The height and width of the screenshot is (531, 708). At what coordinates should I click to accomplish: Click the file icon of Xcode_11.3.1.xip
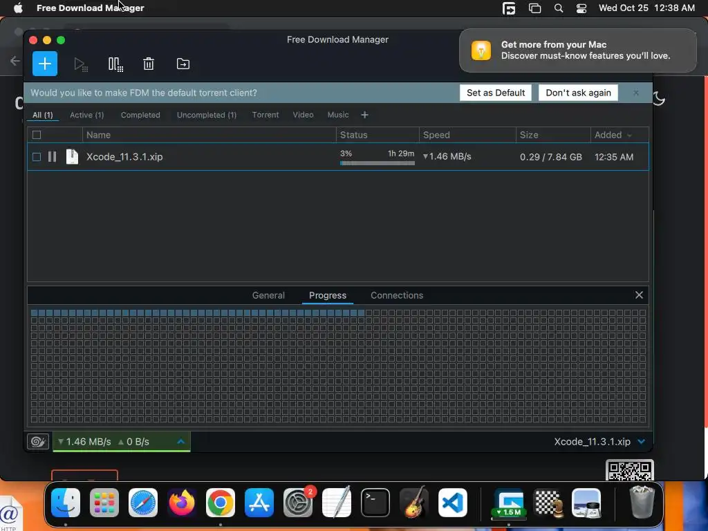72,157
